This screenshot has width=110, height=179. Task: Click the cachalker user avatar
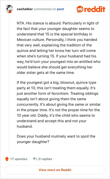[9, 9]
